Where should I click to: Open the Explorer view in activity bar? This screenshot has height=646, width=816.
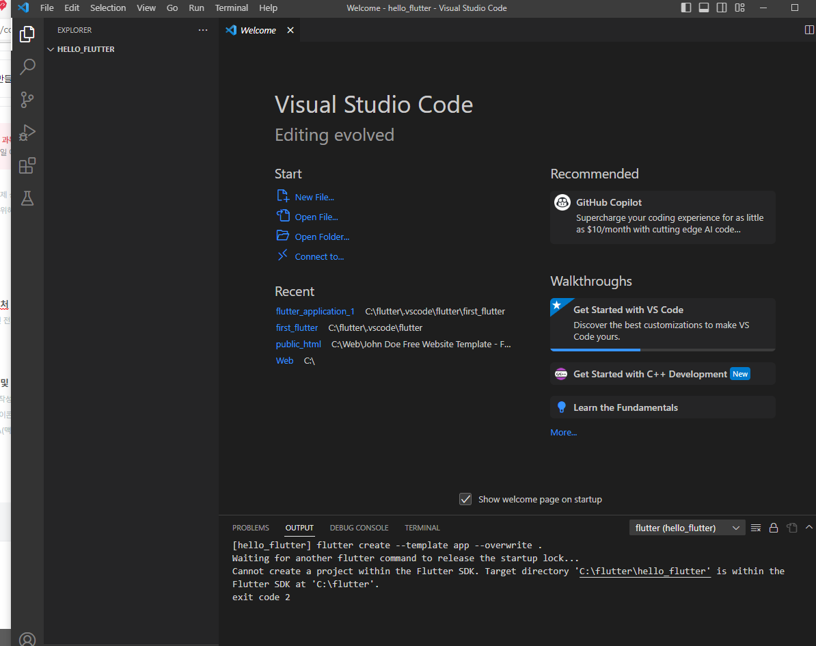click(x=27, y=34)
